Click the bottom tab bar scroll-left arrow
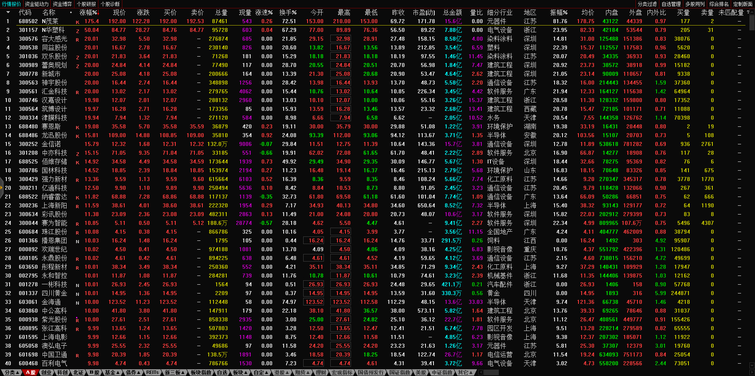The width and height of the screenshot is (755, 376). point(480,372)
